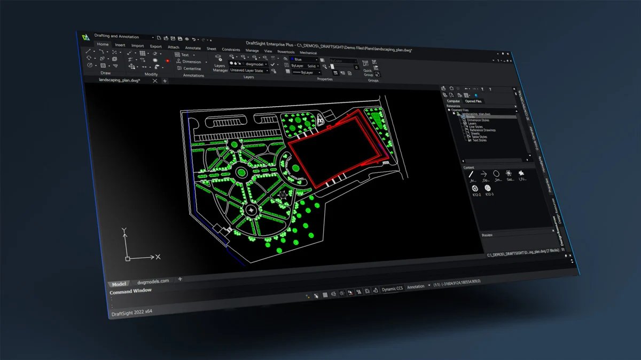Open the Drafting and Annotation workspace dropdown
641x360 pixels.
(124, 37)
